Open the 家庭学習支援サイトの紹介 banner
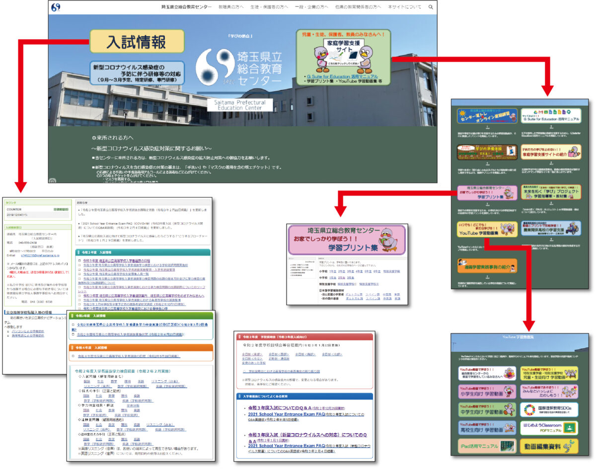The height and width of the screenshot is (469, 596). coord(551,152)
